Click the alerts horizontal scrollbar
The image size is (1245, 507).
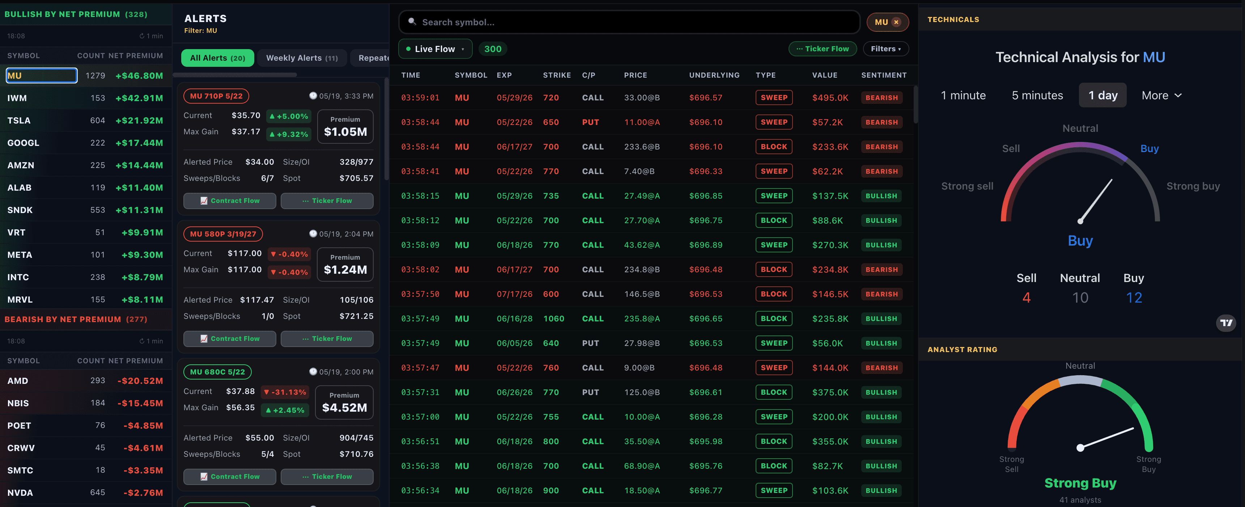click(235, 75)
